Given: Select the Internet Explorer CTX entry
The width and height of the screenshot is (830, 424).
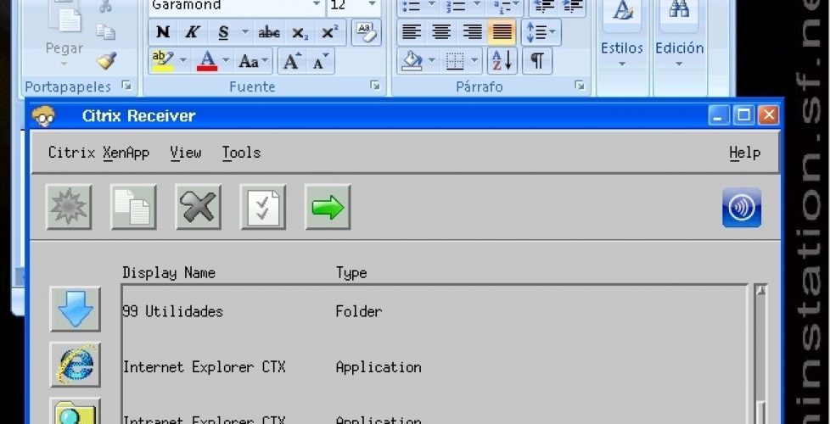Looking at the screenshot, I should 434,367.
